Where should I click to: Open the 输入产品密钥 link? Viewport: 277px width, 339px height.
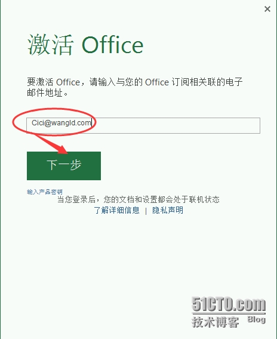tap(45, 192)
